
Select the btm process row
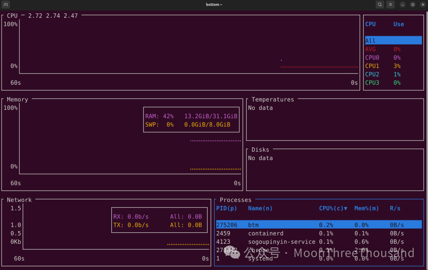(319, 225)
